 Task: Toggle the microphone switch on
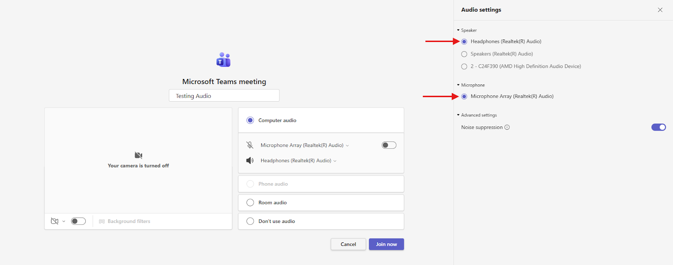pyautogui.click(x=389, y=145)
